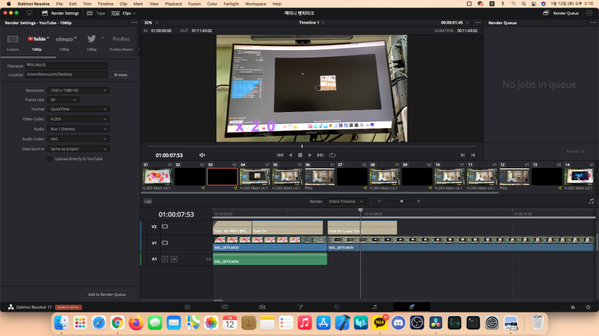Open Render Queue panel options menu
The height and width of the screenshot is (336, 599).
pyautogui.click(x=593, y=23)
